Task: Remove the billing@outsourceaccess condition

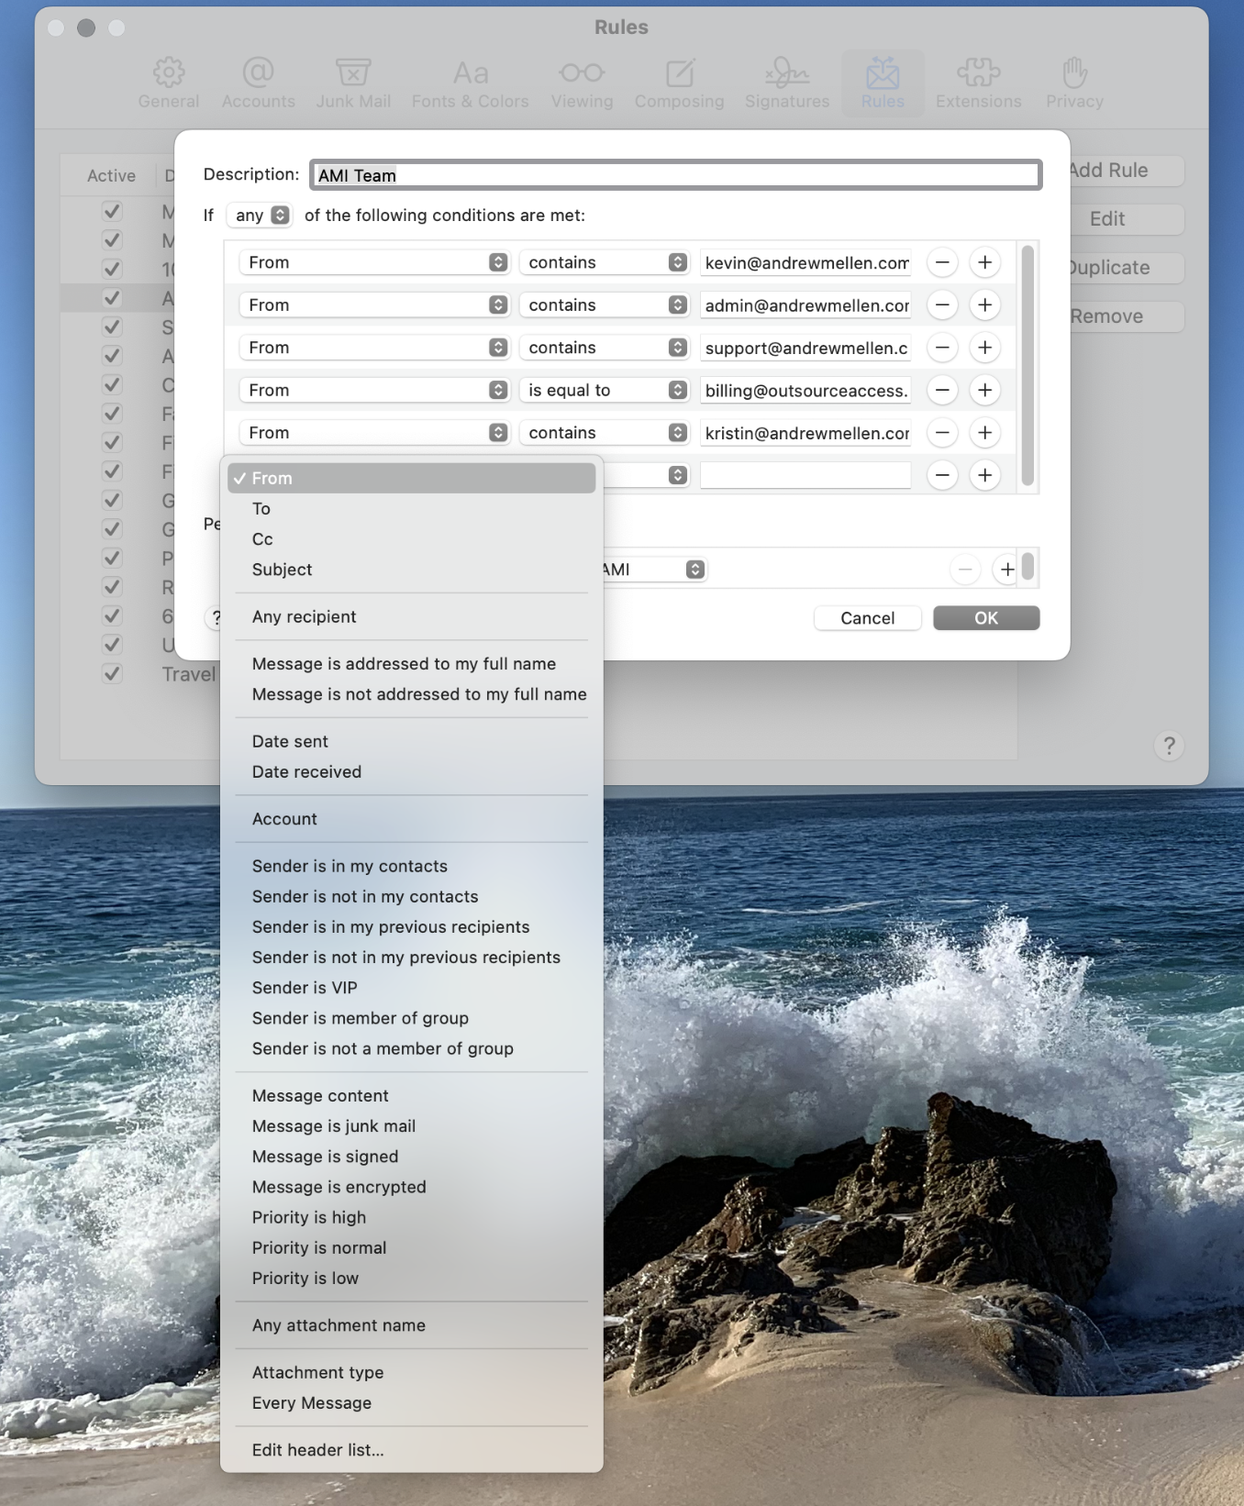Action: click(x=942, y=390)
